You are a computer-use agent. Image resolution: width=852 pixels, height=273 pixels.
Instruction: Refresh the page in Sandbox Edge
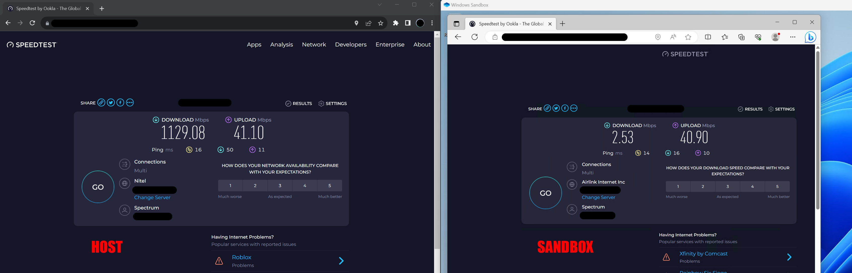[475, 37]
